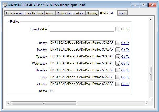Browse for the Sunday profile
The image size is (159, 112).
coord(118,43)
